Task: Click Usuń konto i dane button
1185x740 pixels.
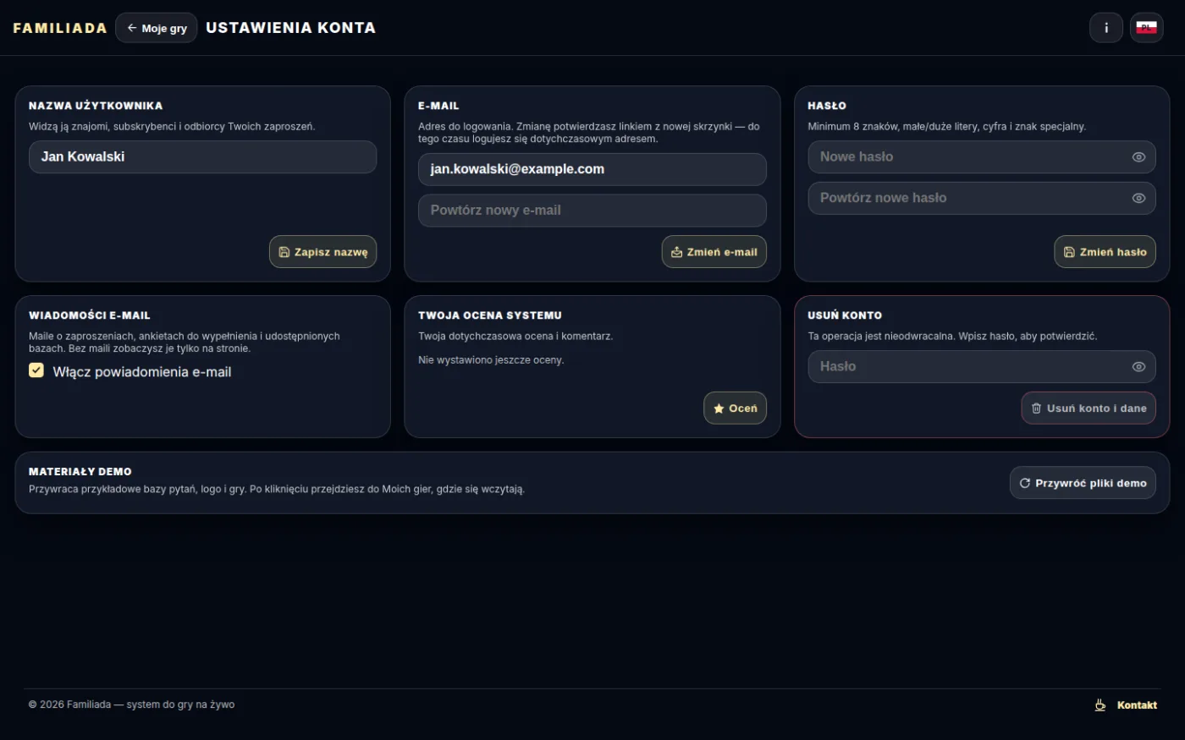Action: click(1088, 408)
